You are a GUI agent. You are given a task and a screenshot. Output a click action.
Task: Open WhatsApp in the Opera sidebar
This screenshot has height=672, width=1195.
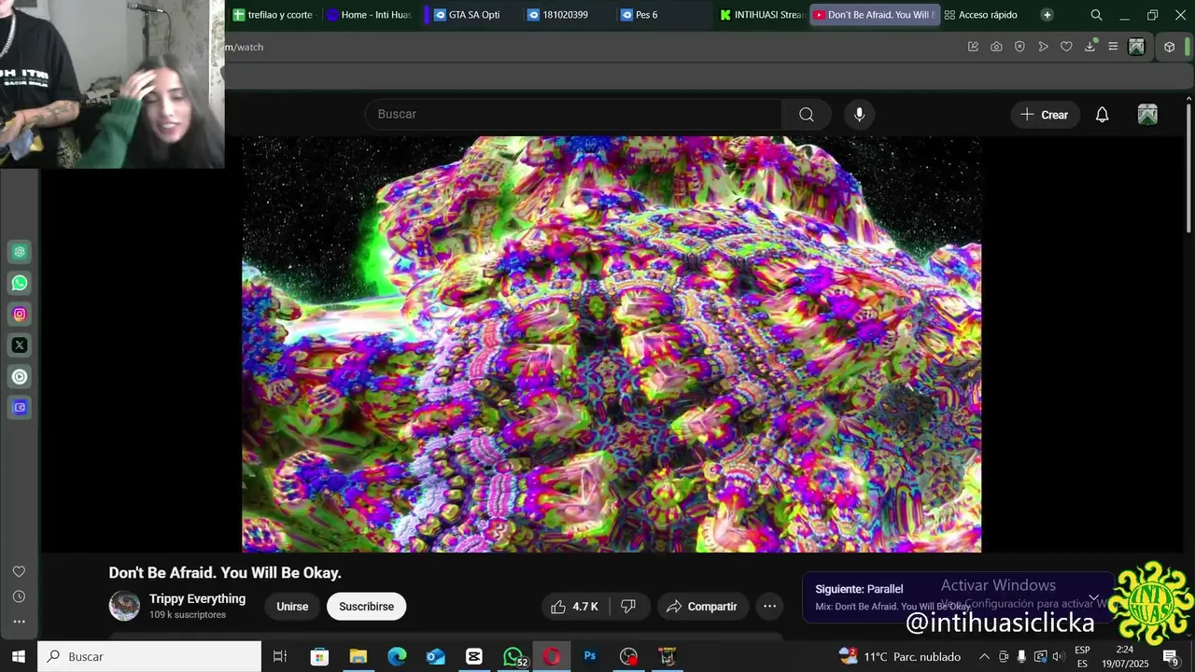coord(20,283)
